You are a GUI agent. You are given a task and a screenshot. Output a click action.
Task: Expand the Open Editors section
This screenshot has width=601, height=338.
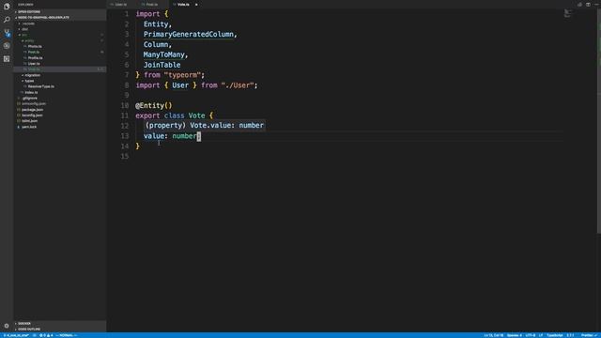(x=60, y=12)
